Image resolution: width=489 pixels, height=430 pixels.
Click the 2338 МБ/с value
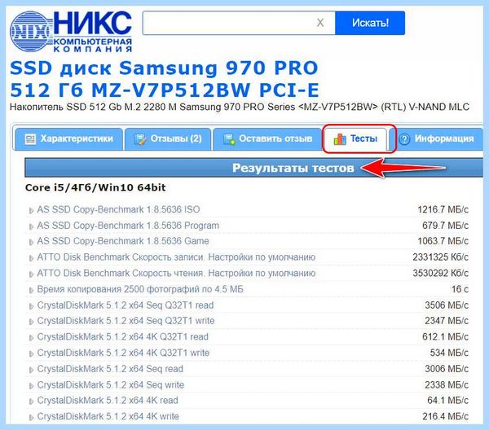(x=447, y=385)
